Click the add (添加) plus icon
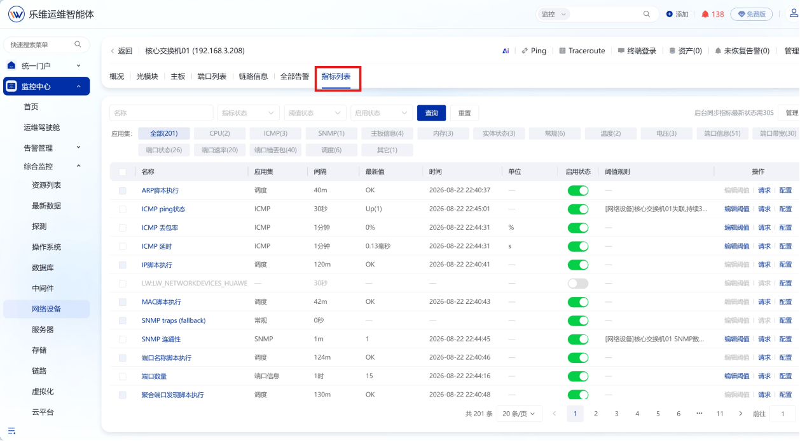The width and height of the screenshot is (800, 441). click(x=669, y=14)
